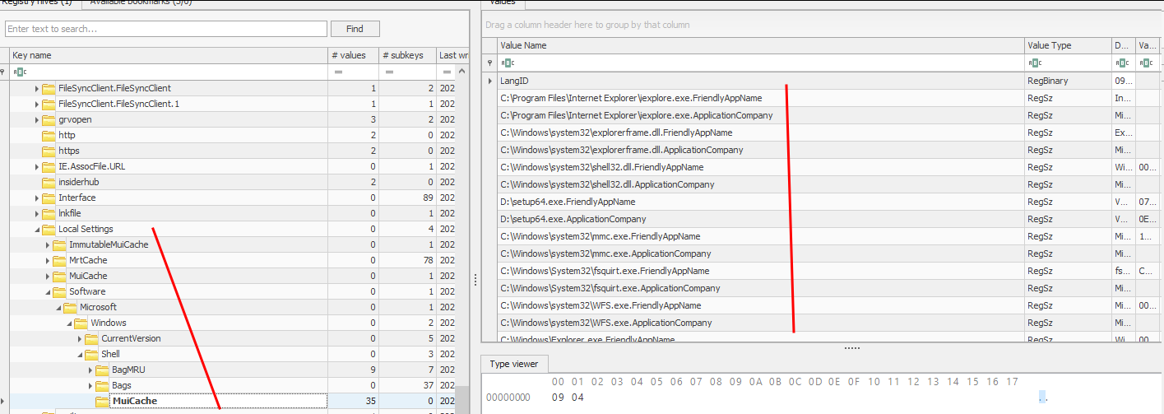The image size is (1164, 414).
Task: Click the Bags folder icon
Action: [x=102, y=385]
